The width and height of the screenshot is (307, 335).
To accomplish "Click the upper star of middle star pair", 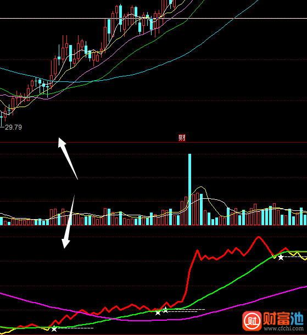I will (165, 310).
